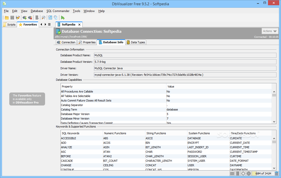281x178 pixels.
Task: Click the DbVisualizer app icon in title bar
Action: click(5, 3)
